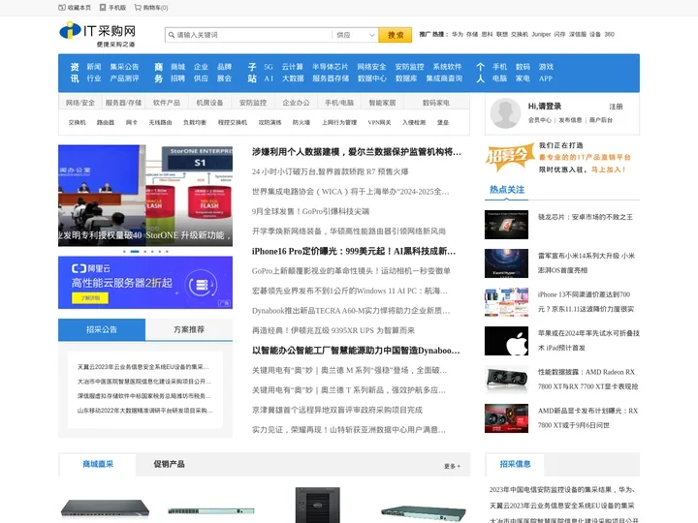Open 云计算 sub-site link

(292, 67)
